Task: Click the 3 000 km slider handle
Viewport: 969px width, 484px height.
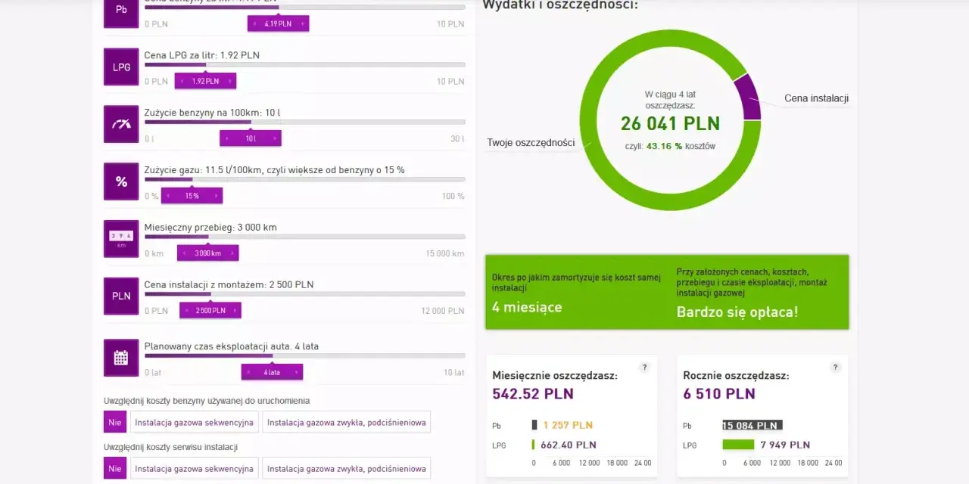Action: pyautogui.click(x=208, y=253)
